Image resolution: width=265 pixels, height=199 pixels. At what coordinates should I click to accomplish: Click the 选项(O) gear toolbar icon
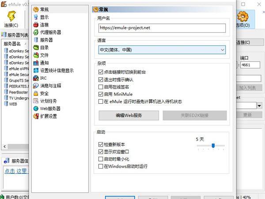(242, 16)
